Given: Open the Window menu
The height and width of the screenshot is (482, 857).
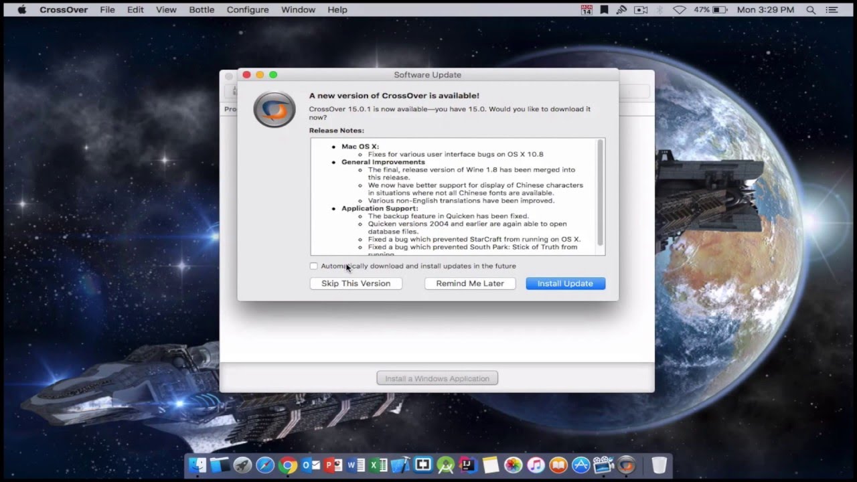Looking at the screenshot, I should 298,9.
